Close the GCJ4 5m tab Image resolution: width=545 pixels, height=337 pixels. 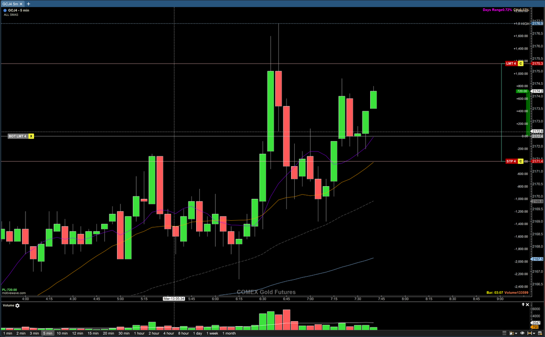pos(21,4)
